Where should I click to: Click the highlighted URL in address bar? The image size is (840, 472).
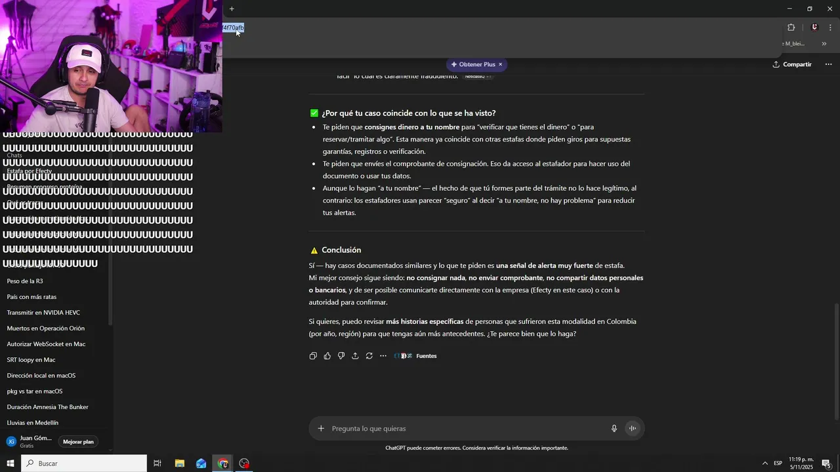[233, 28]
